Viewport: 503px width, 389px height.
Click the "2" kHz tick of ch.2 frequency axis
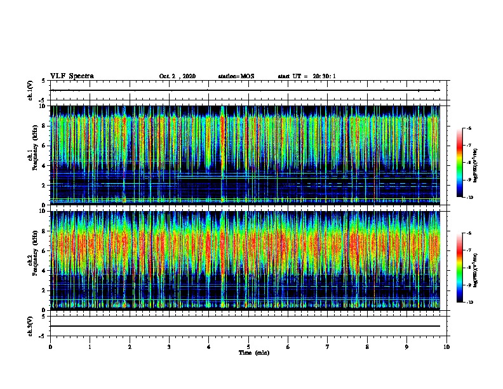pyautogui.click(x=44, y=290)
